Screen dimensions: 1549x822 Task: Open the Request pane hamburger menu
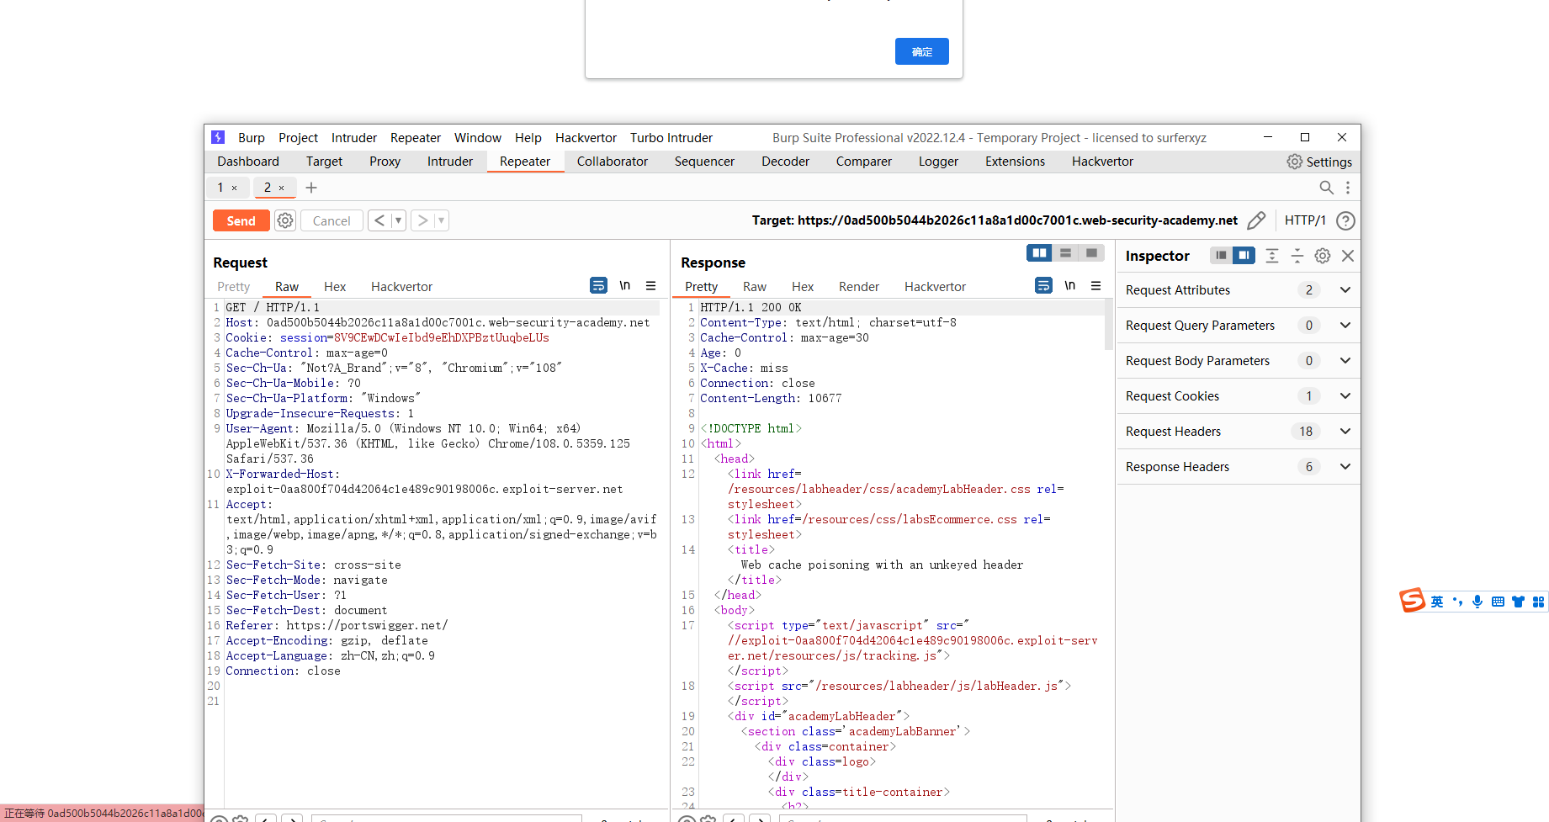tap(650, 286)
